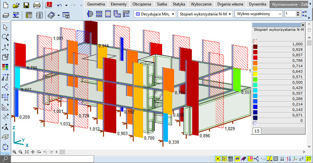Open the table browser grid icon
313x163 pixels.
(29, 15)
